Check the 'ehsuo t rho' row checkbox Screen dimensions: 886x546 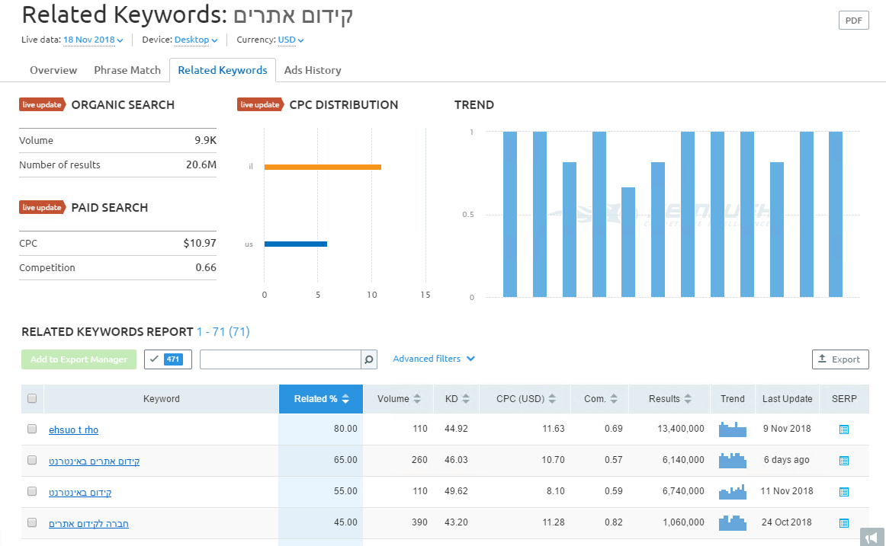(x=32, y=429)
